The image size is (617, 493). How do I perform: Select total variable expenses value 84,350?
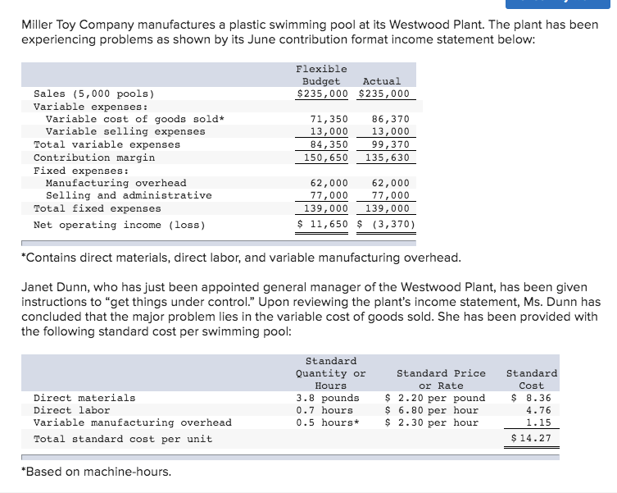(x=329, y=144)
